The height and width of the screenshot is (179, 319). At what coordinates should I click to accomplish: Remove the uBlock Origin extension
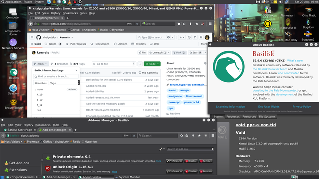[x=206, y=171]
